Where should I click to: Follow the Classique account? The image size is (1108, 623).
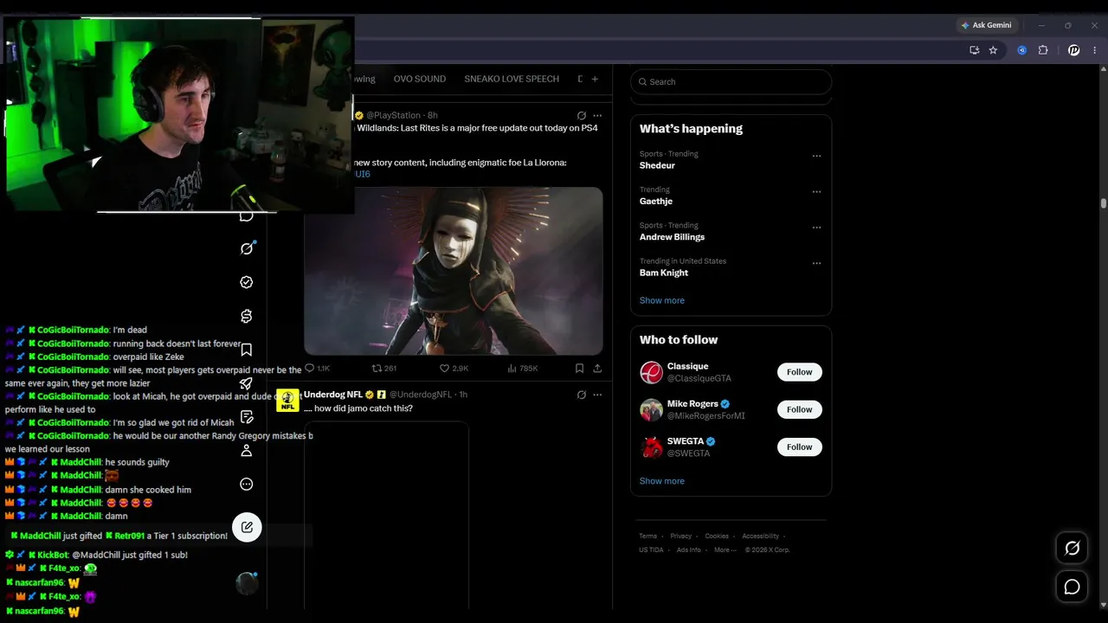click(799, 372)
